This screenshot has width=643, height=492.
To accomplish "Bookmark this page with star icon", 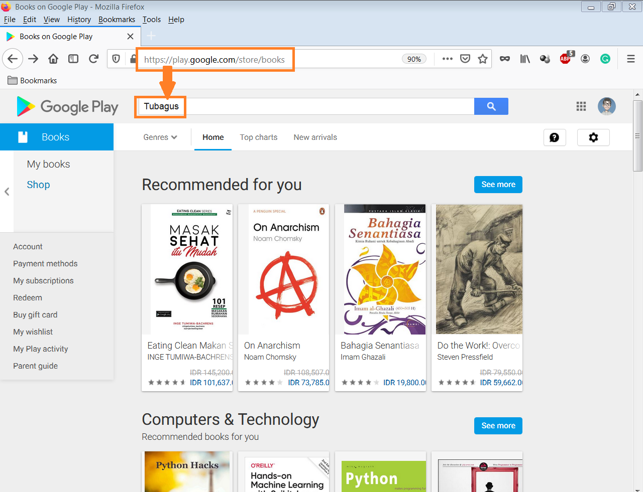I will click(x=483, y=59).
